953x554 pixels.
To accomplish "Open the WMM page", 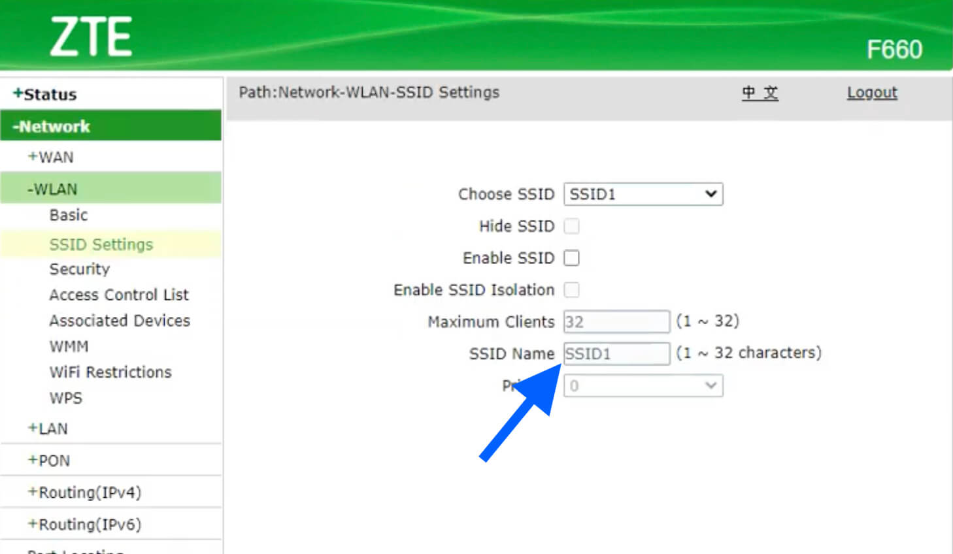I will pos(69,346).
